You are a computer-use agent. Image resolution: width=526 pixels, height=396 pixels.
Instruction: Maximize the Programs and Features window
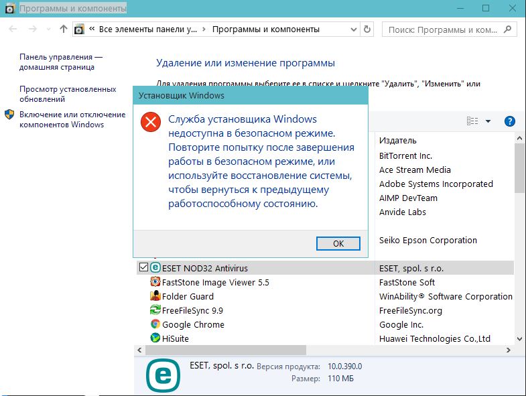pos(486,9)
